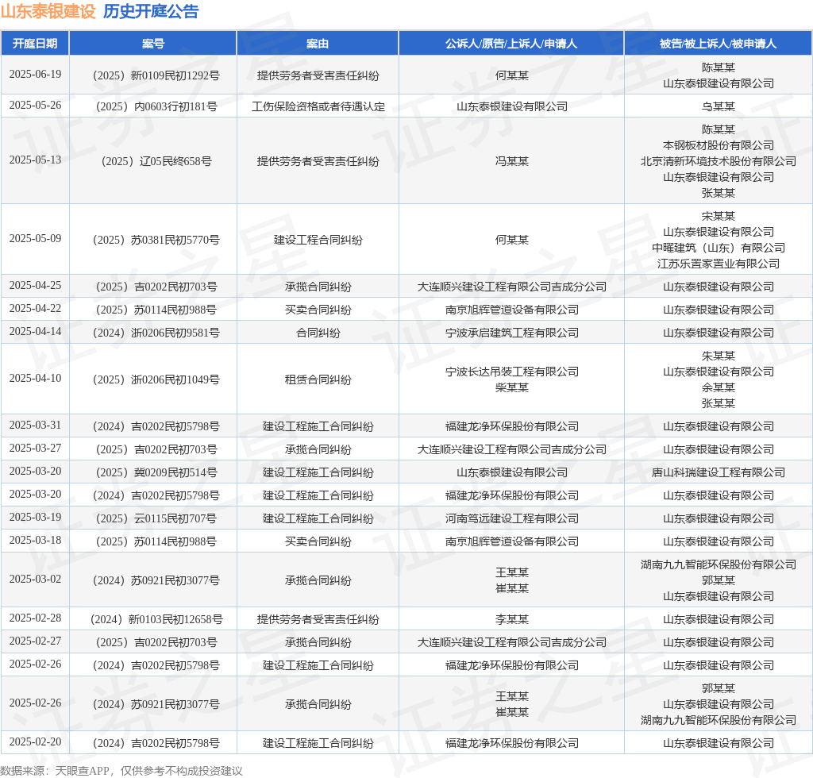
Task: Select case number (2025)云0115民初707号
Action: (x=156, y=519)
